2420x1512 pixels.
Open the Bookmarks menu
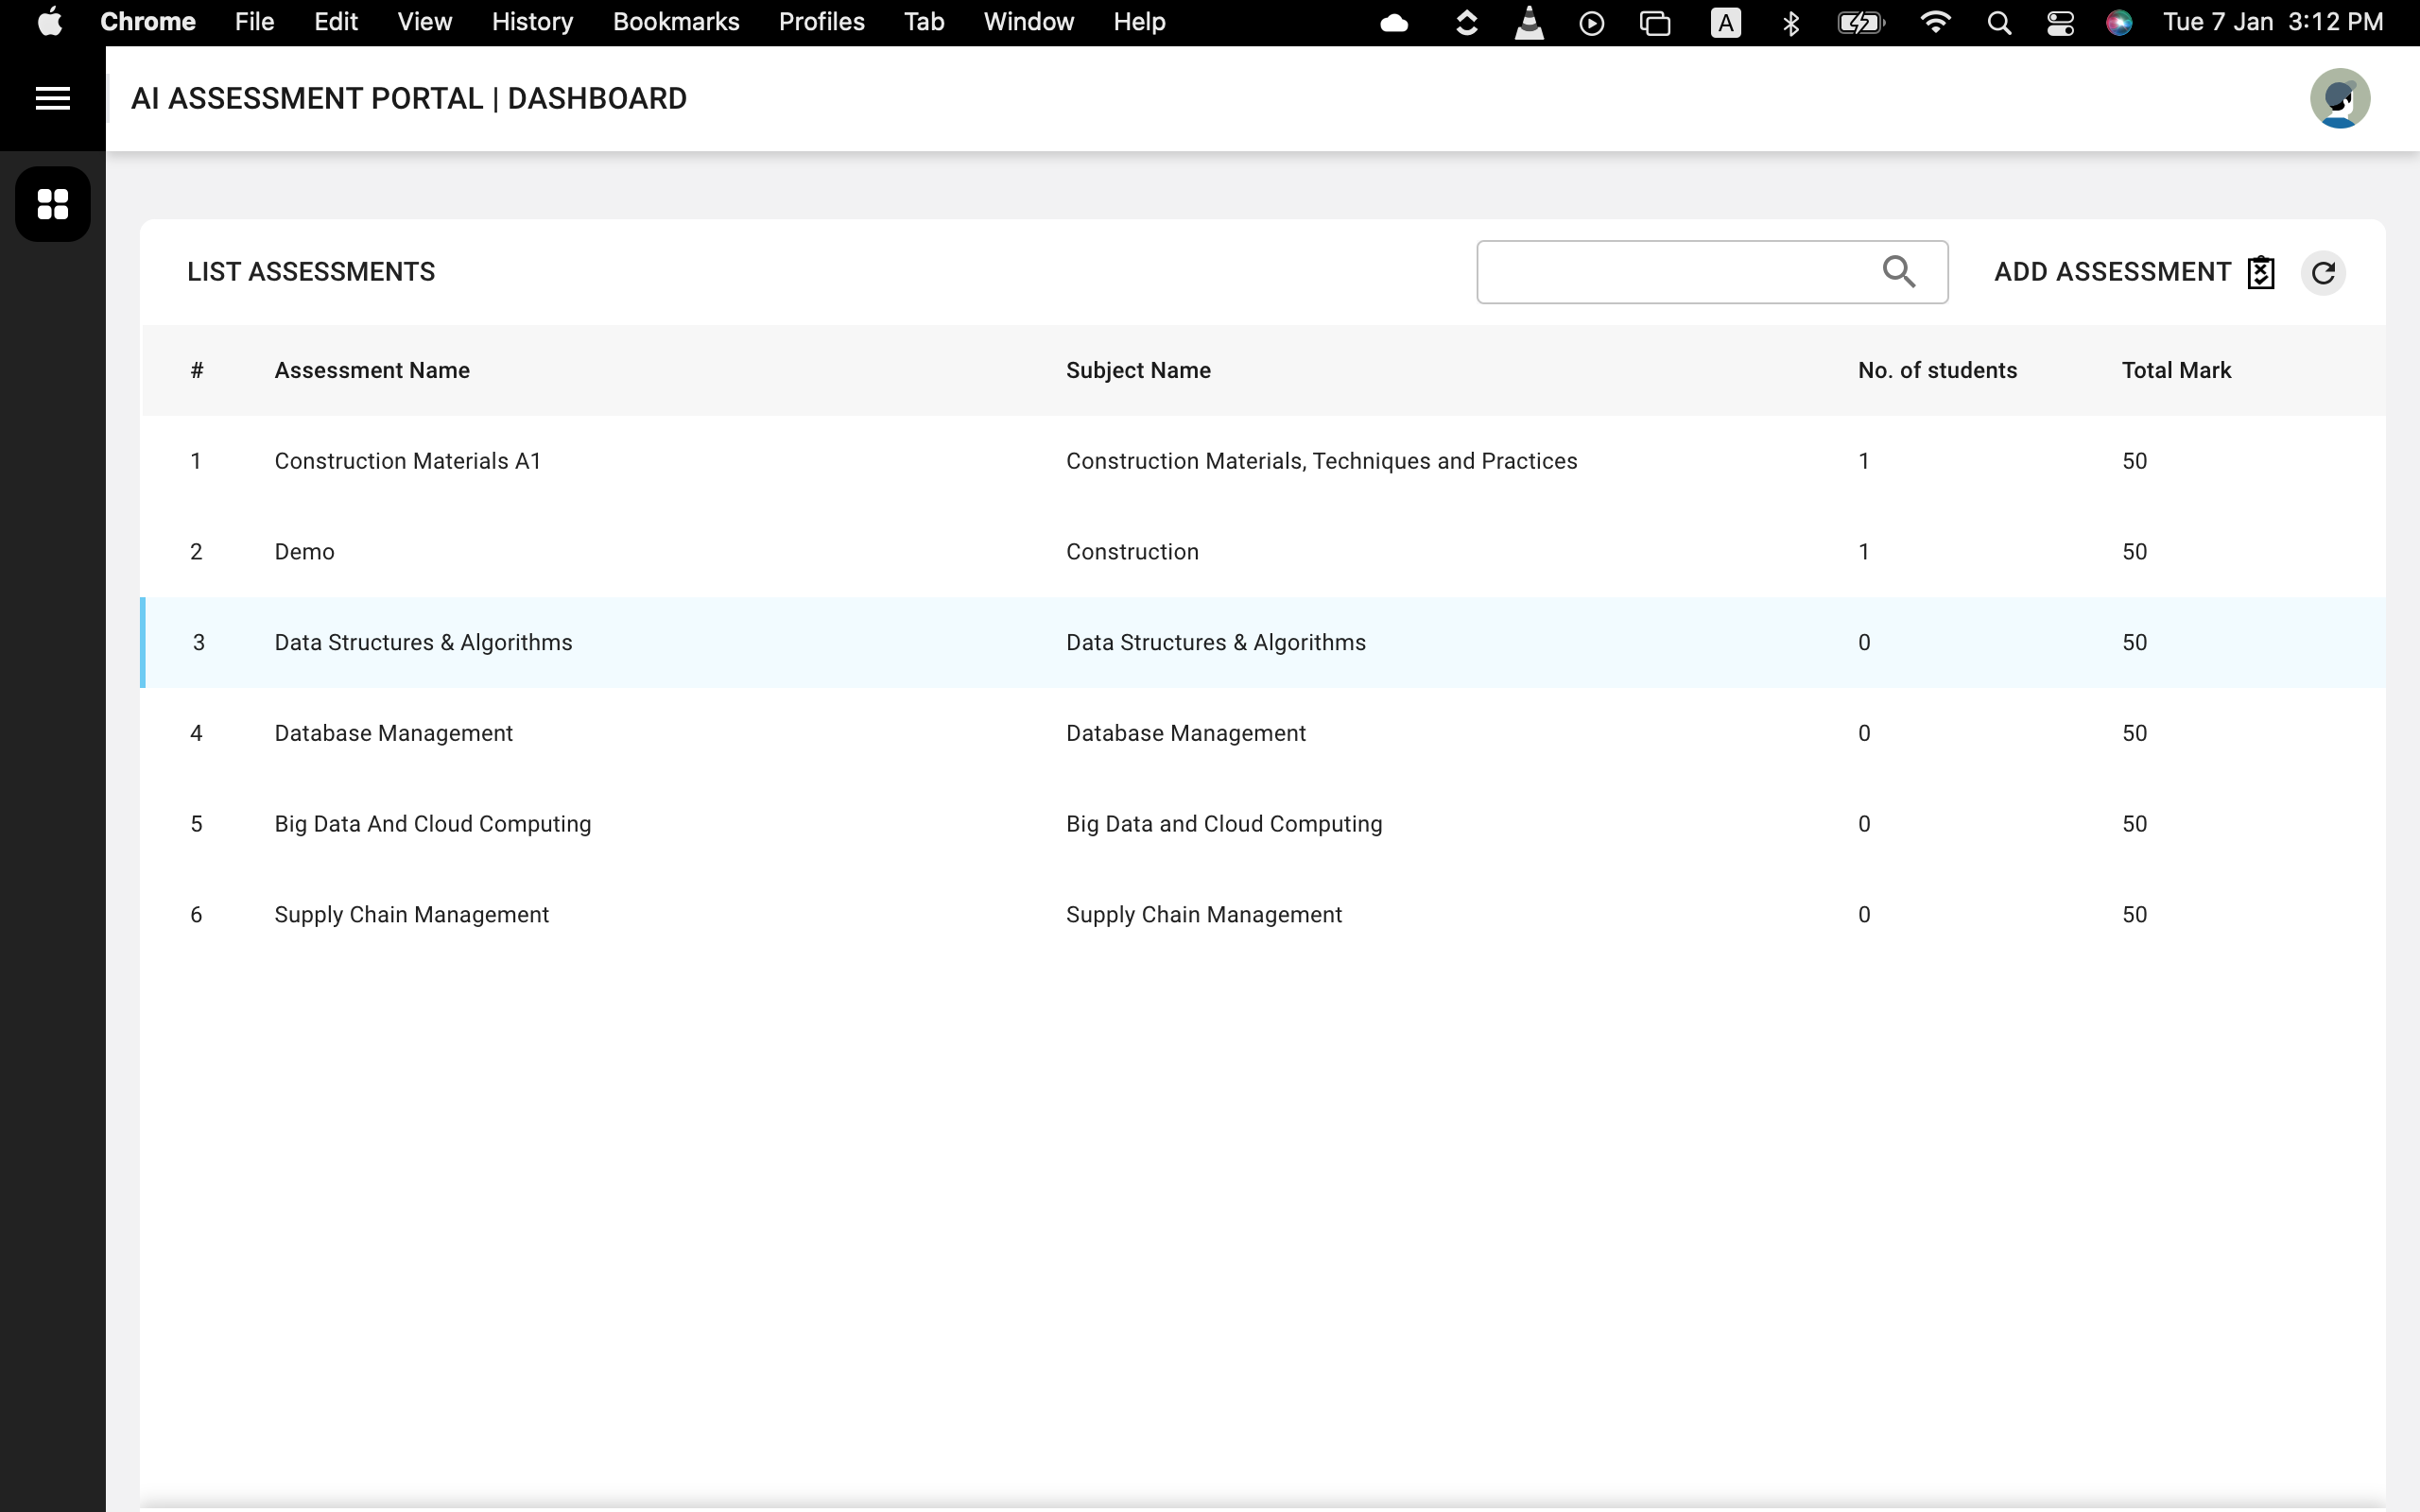(676, 22)
